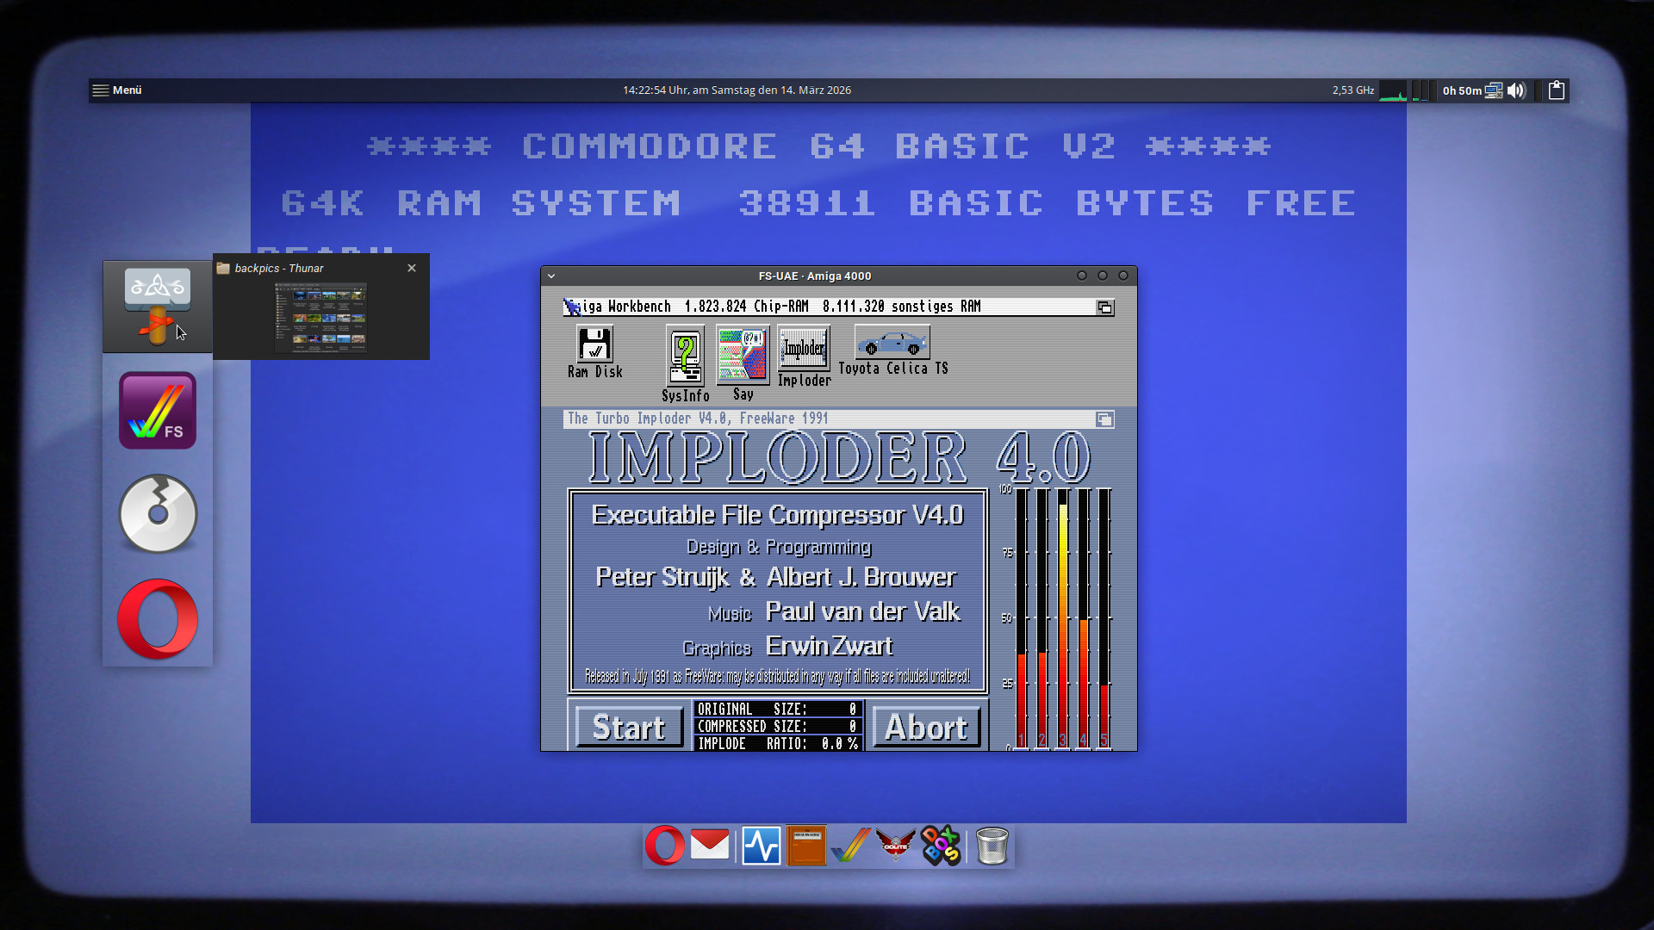
Task: Open the volume control speaker icon
Action: [x=1517, y=90]
